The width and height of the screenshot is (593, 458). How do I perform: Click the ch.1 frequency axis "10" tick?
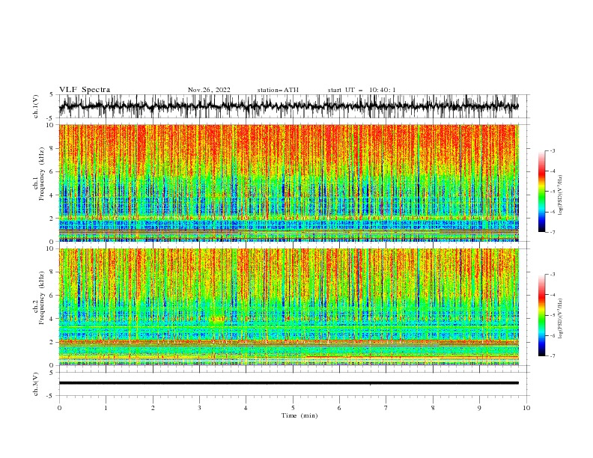tap(52, 125)
